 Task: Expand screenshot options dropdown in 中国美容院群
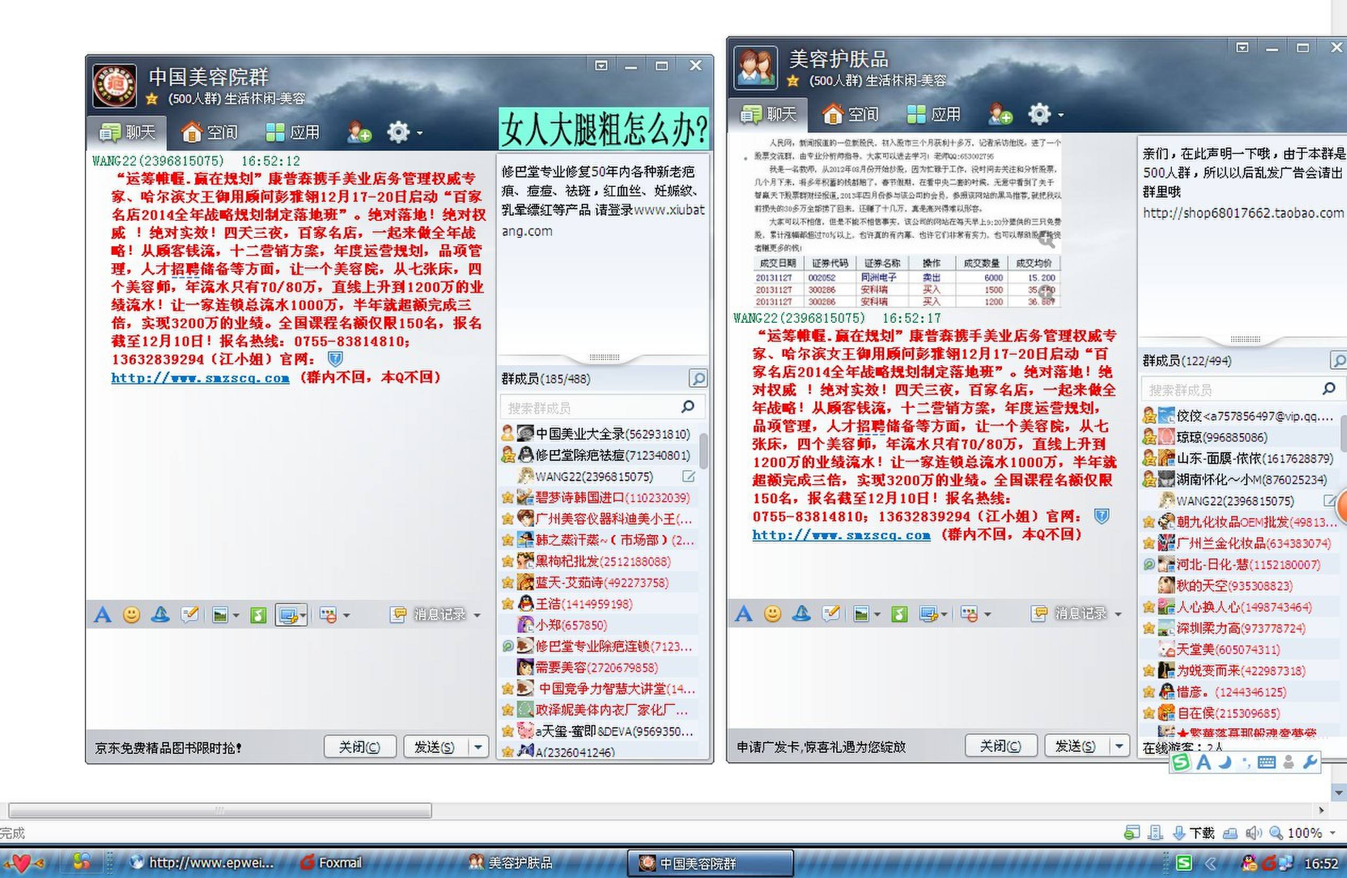click(x=303, y=615)
